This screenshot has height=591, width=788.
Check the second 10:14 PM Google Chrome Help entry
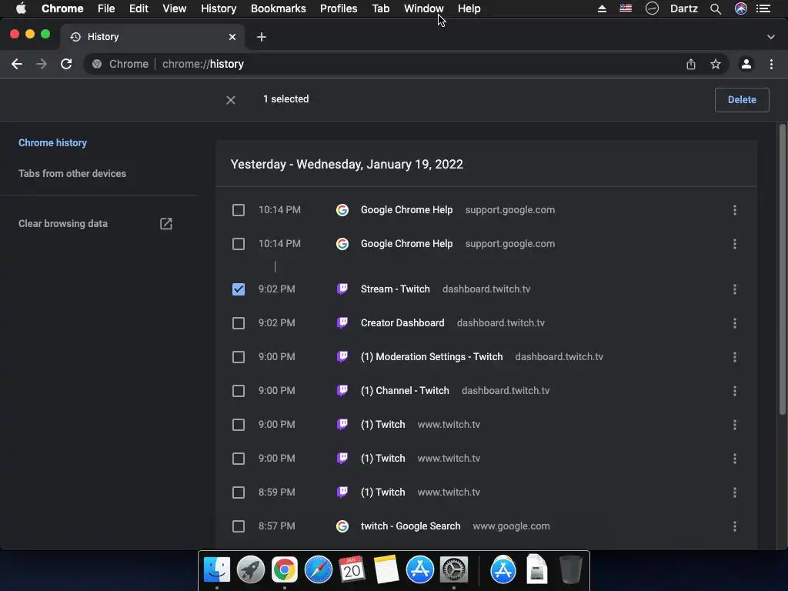(239, 244)
